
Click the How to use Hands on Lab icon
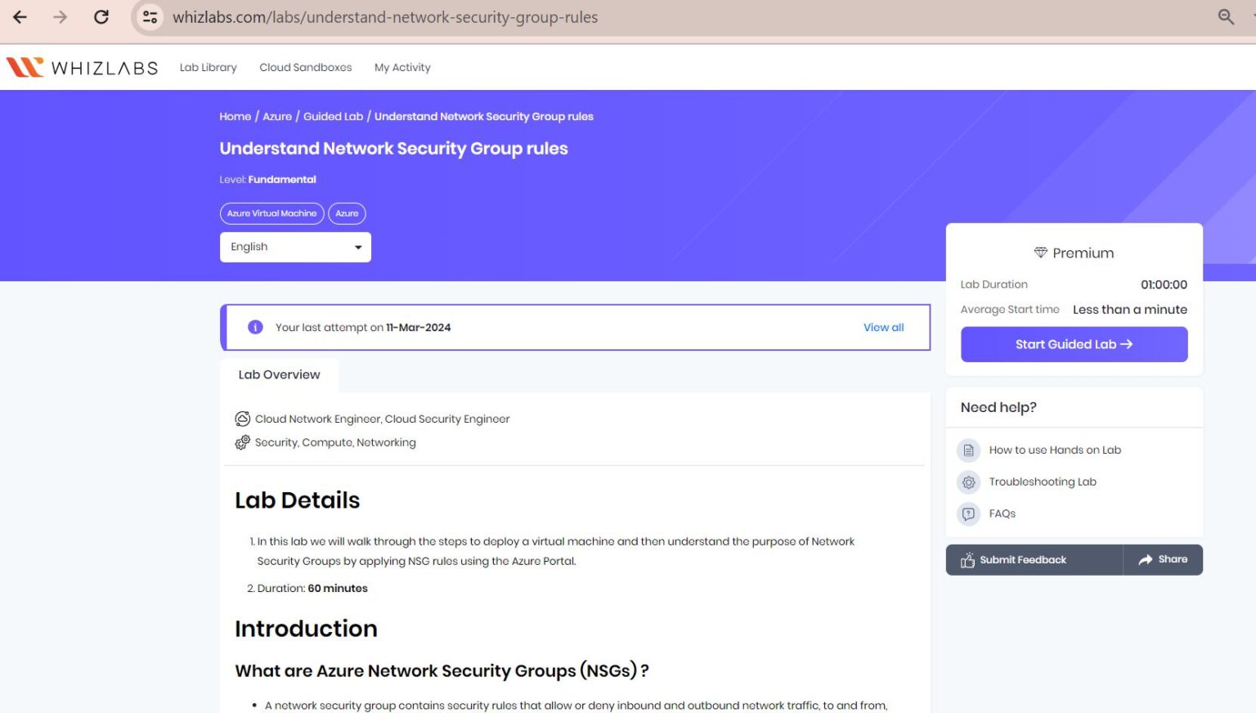[969, 450]
